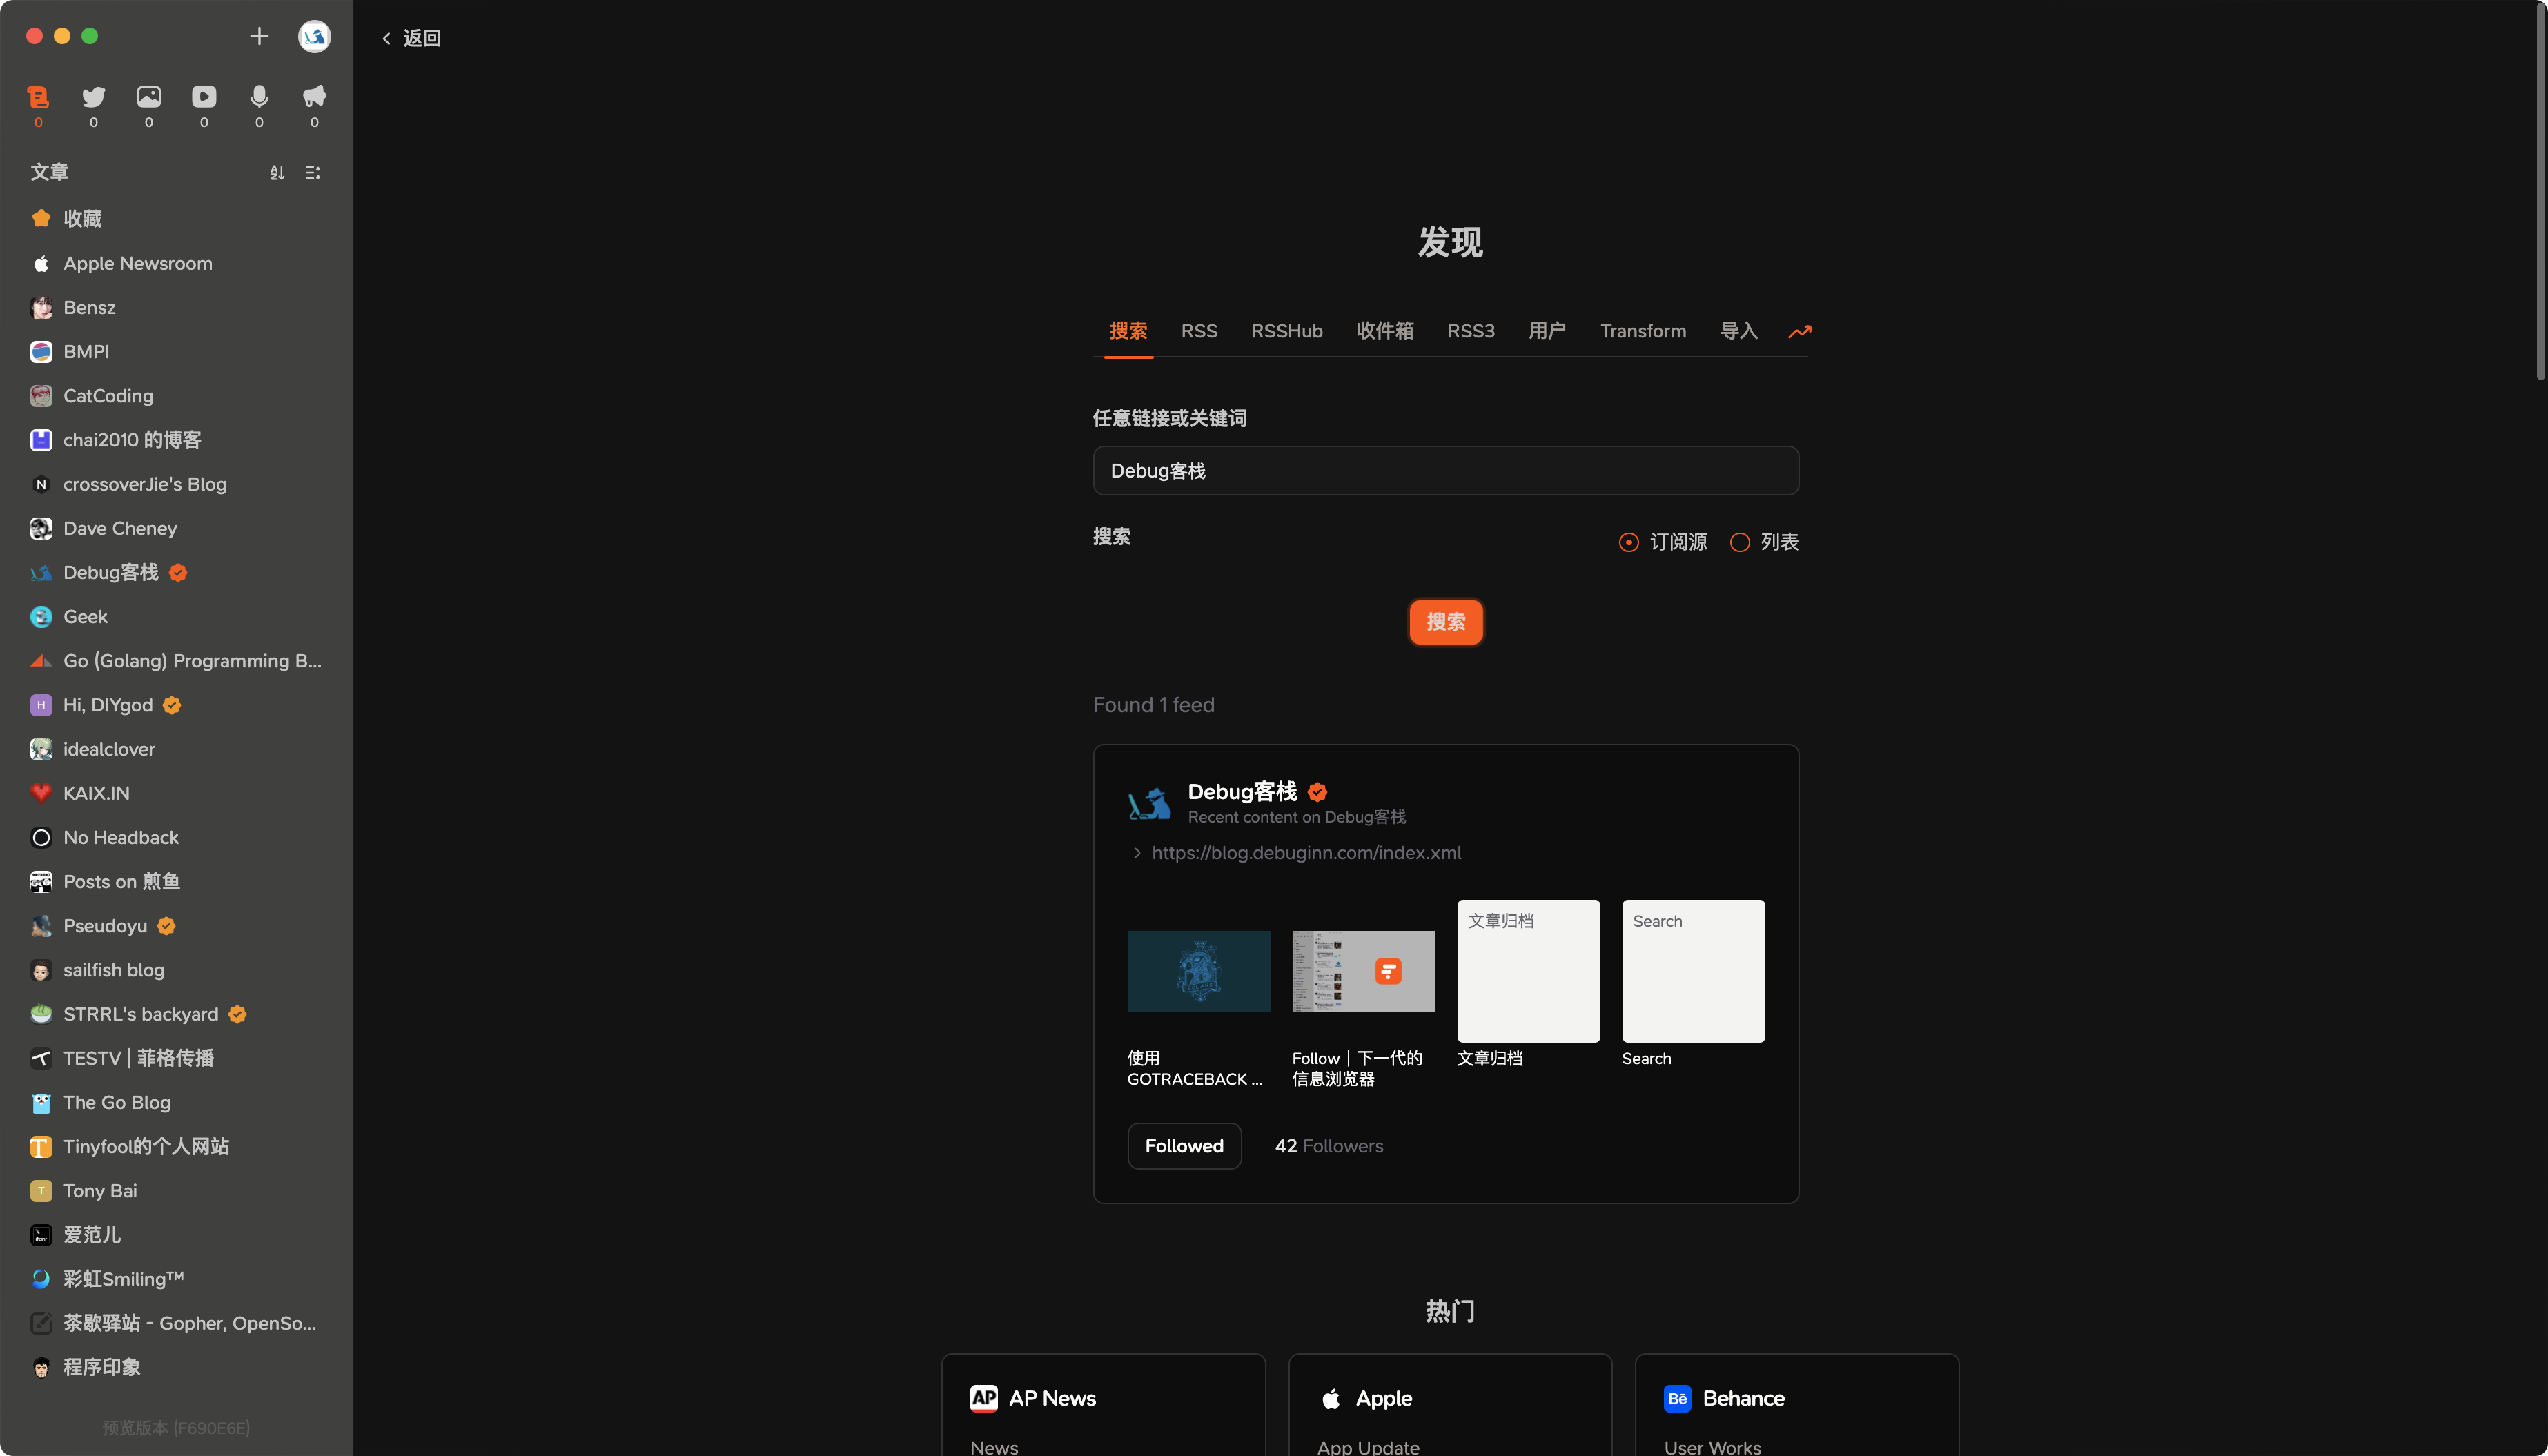Image resolution: width=2548 pixels, height=1456 pixels.
Task: Open the profile avatar at the sidebar top
Action: [x=314, y=36]
